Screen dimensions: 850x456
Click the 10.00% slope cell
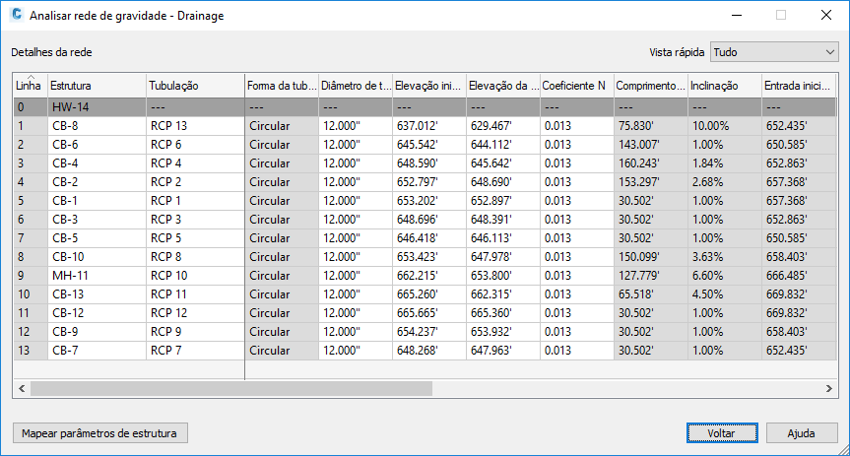pos(723,125)
